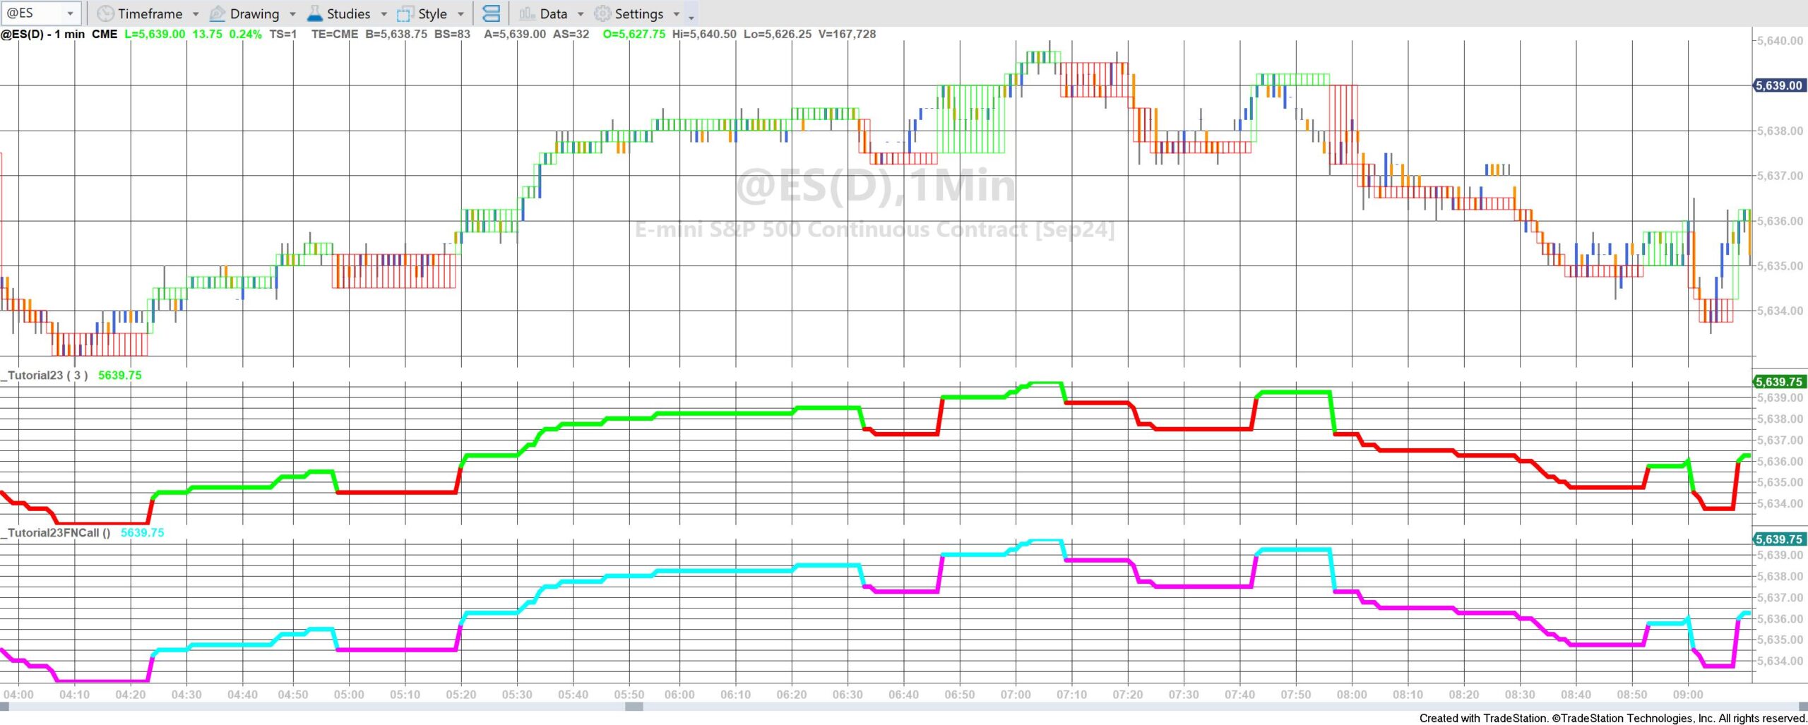The width and height of the screenshot is (1808, 725).
Task: Click '5,637.00' on the top price axis
Action: tap(1780, 176)
